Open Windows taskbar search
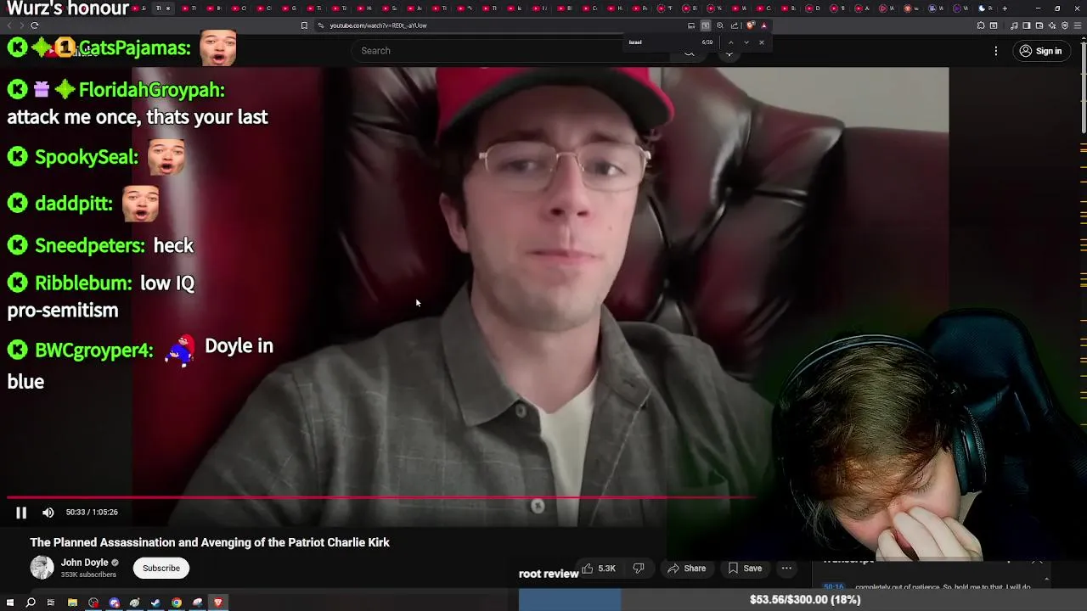The image size is (1087, 611). 31,603
